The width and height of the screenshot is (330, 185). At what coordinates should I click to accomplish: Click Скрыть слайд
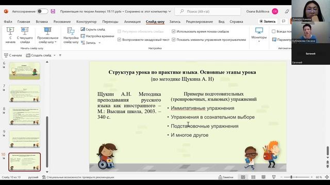93,29
